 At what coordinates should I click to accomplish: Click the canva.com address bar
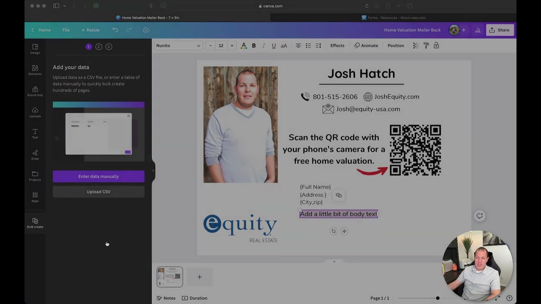tap(270, 6)
